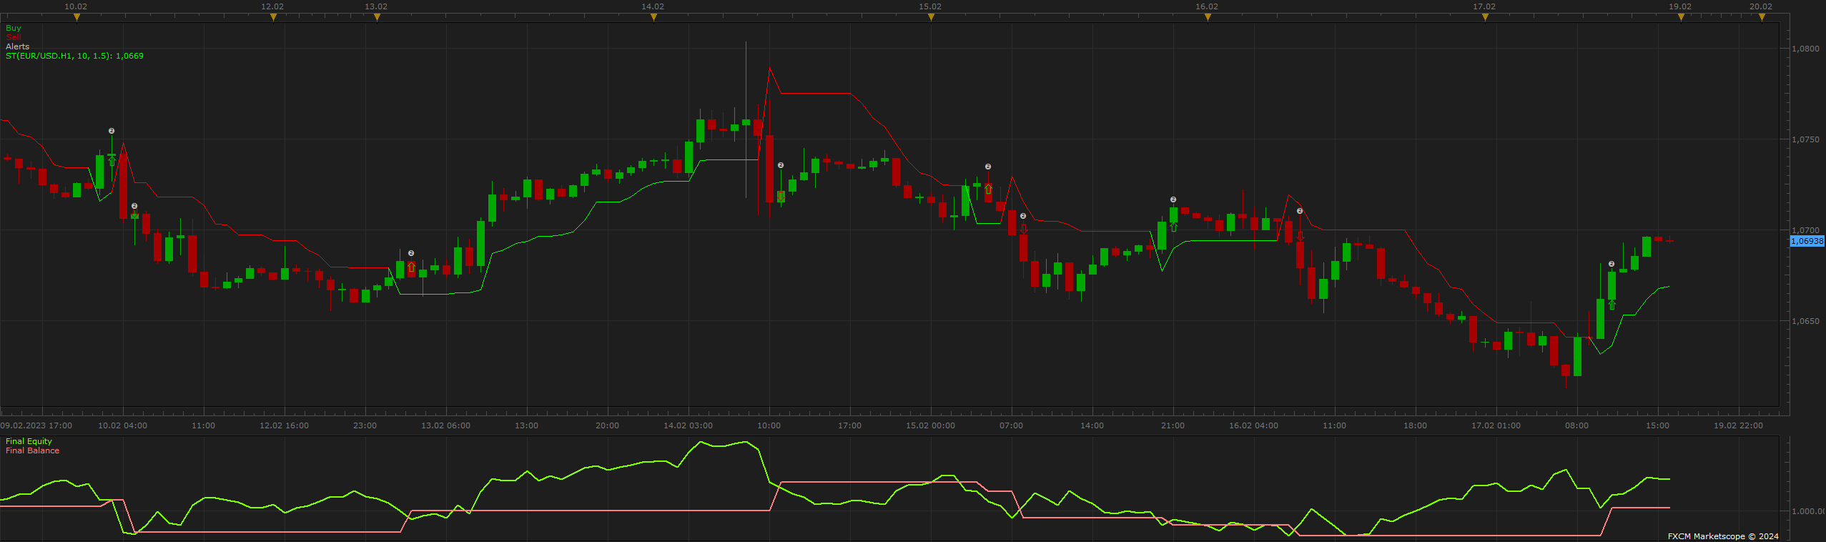This screenshot has height=542, width=1826.
Task: Click the 1,0800 price axis label
Action: 1805,49
